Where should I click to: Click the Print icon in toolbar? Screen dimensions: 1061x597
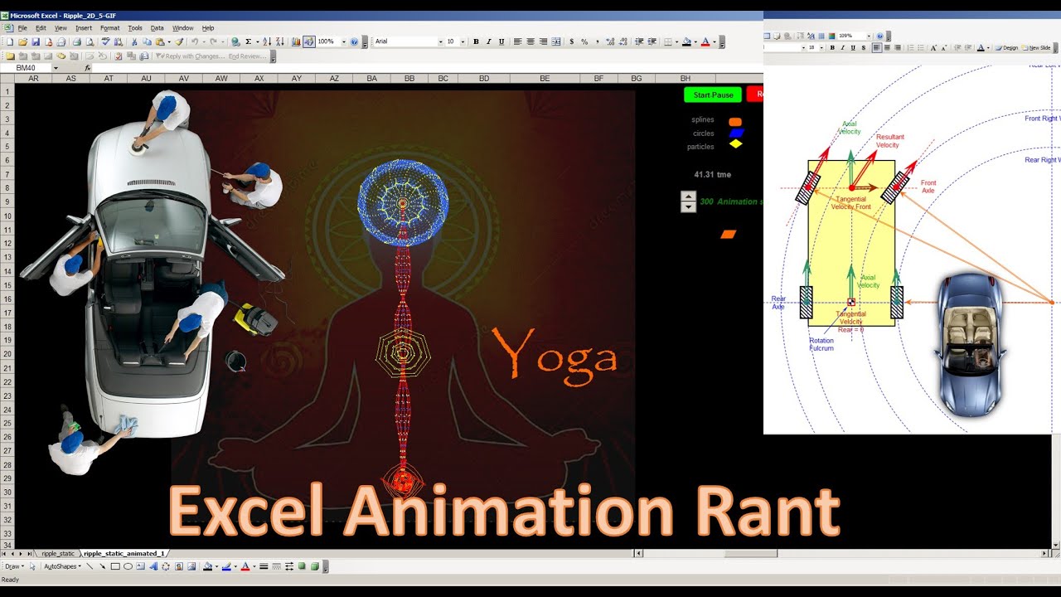click(76, 41)
